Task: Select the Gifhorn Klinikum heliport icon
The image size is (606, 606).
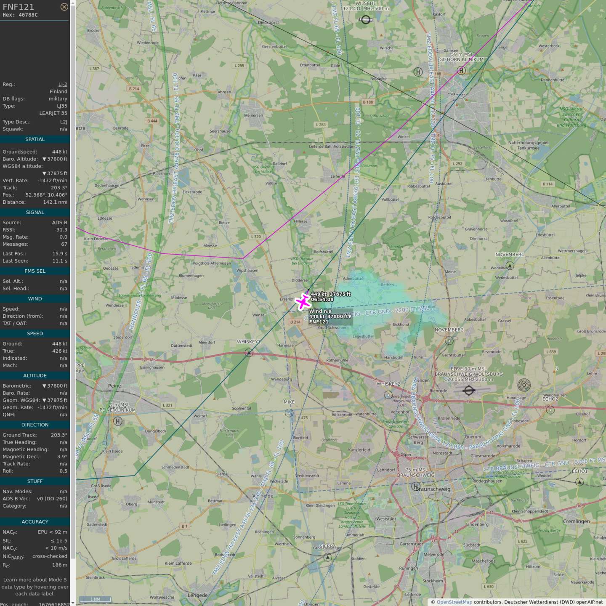Action: 461,70
